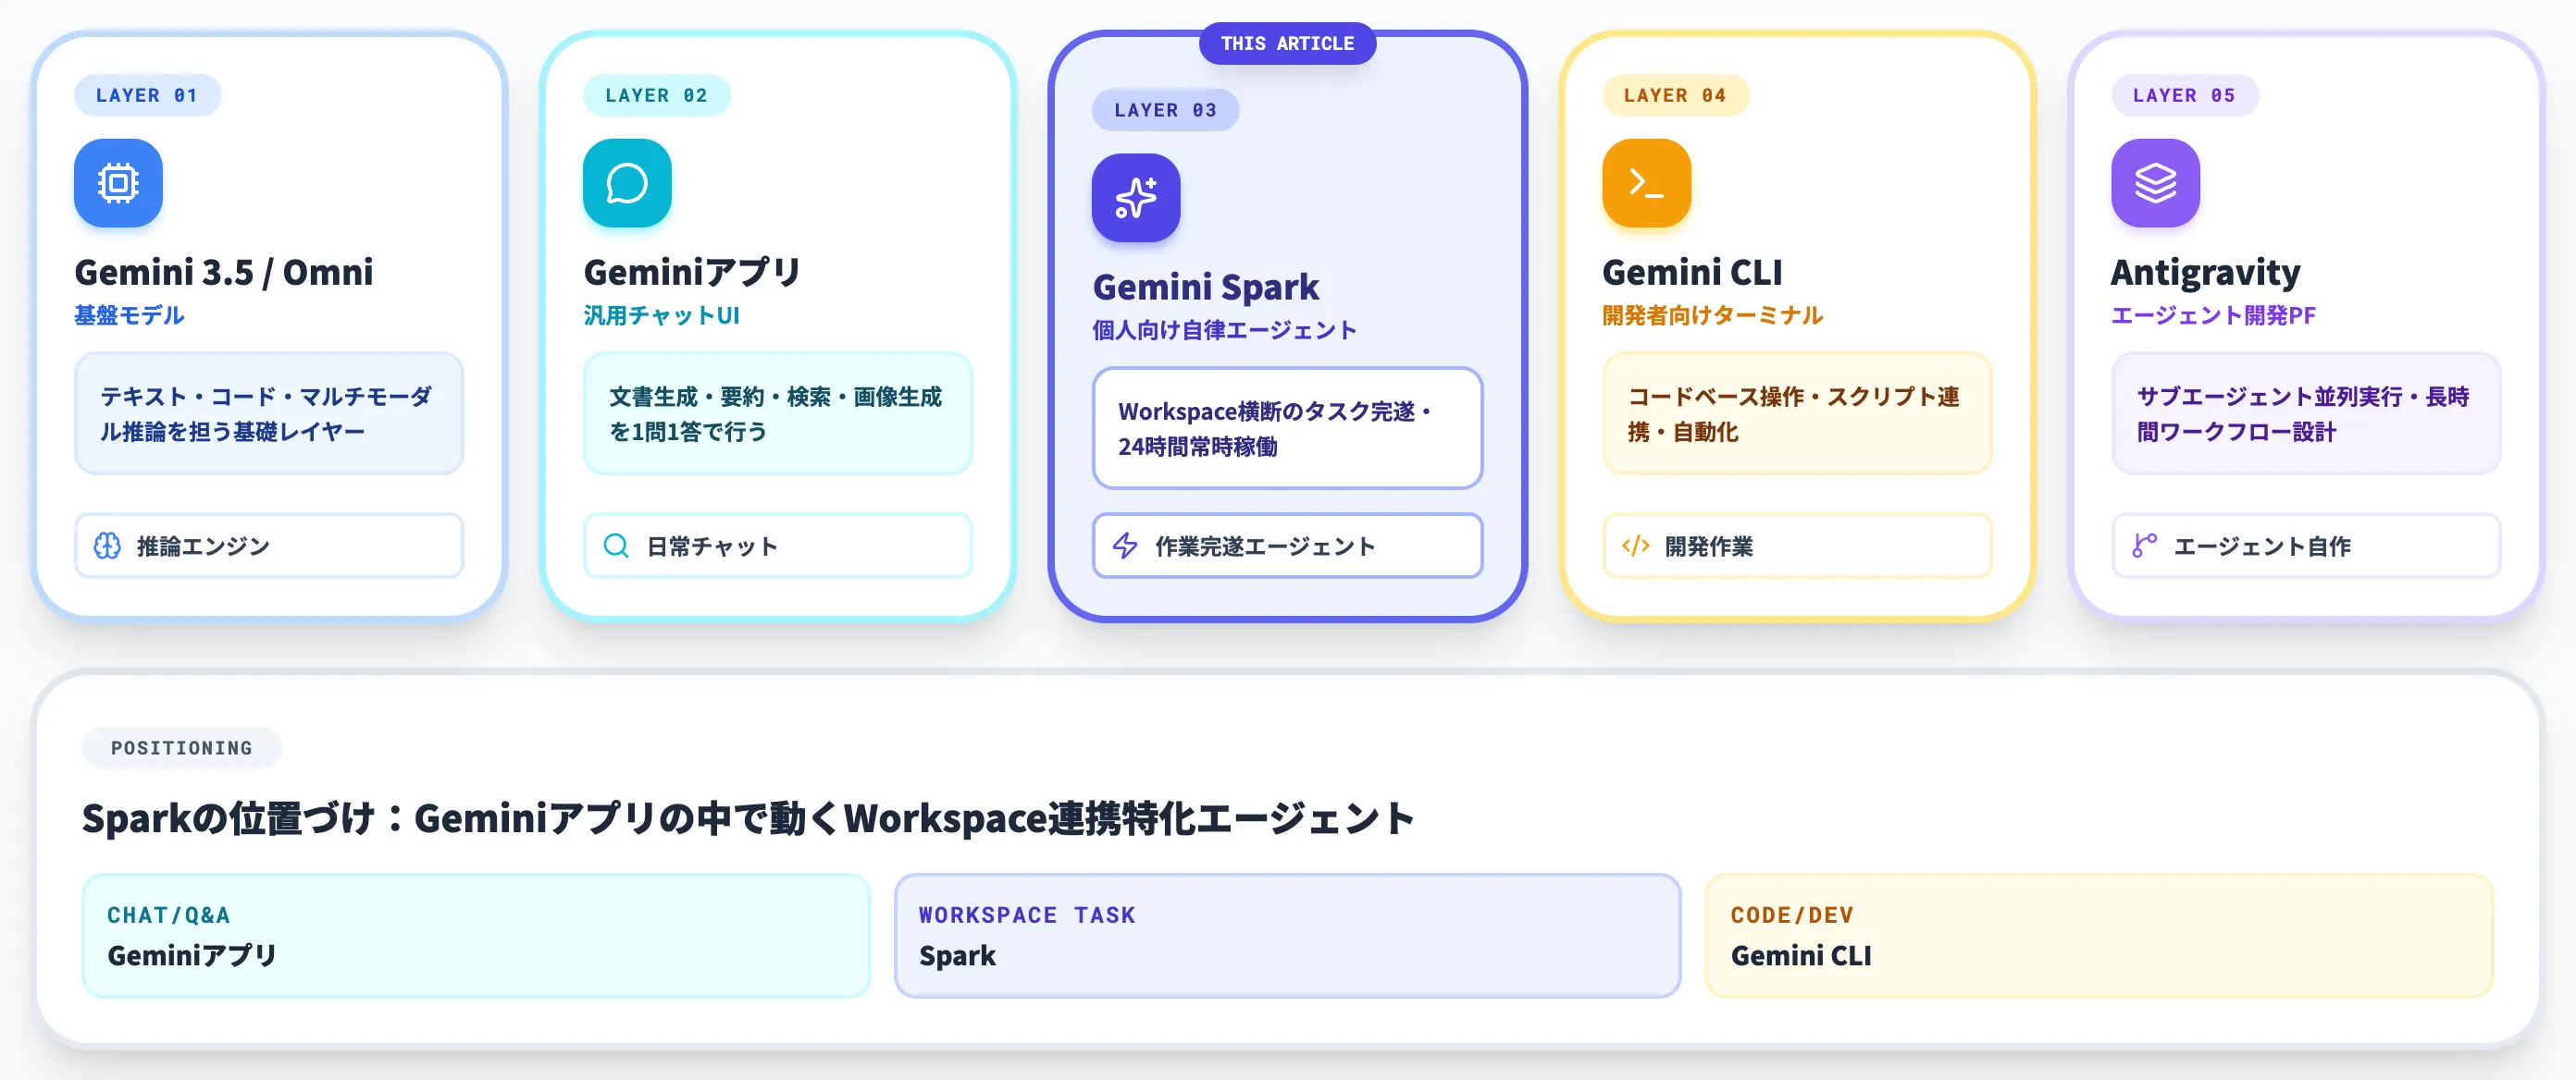Click the teal chat bubble icon for Geminiアプリ
The image size is (2576, 1080).
pyautogui.click(x=627, y=183)
